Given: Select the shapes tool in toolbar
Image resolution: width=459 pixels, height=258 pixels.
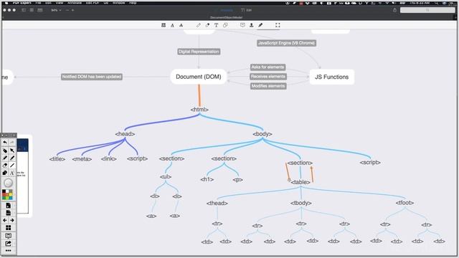Looking at the screenshot, I should pyautogui.click(x=225, y=25).
